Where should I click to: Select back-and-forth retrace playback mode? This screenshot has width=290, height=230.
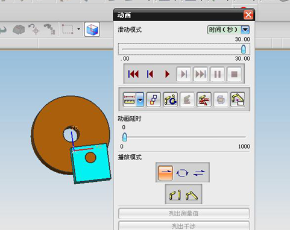pyautogui.click(x=199, y=173)
